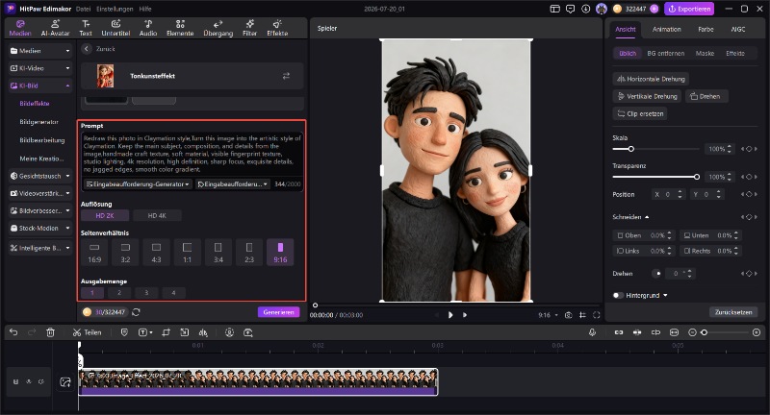770x415 pixels.
Task: Select the Text tool in top toolbar
Action: pos(86,28)
